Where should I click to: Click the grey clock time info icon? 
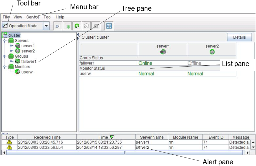pyautogui.click(x=96, y=26)
